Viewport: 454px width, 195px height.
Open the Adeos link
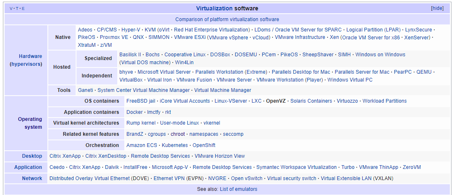[x=85, y=30]
